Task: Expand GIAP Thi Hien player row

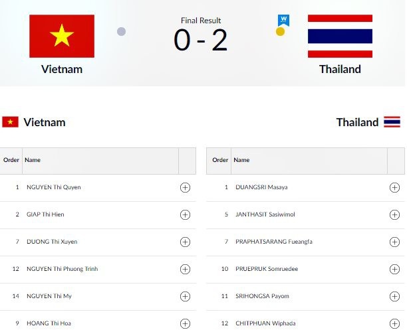Action: 186,214
